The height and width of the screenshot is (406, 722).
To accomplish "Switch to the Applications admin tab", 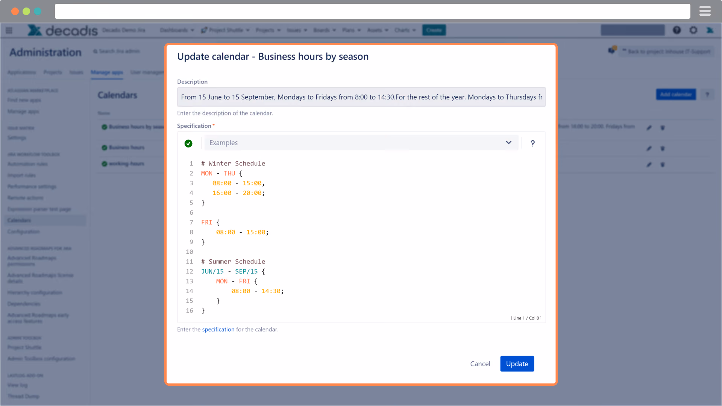I will click(x=22, y=72).
